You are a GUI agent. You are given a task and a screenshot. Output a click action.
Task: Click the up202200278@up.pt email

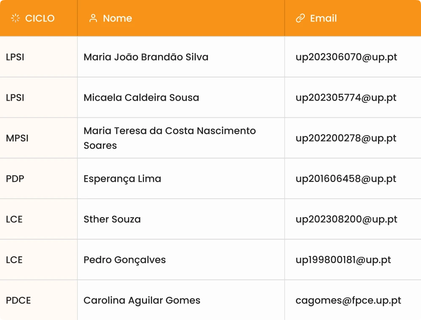(346, 138)
